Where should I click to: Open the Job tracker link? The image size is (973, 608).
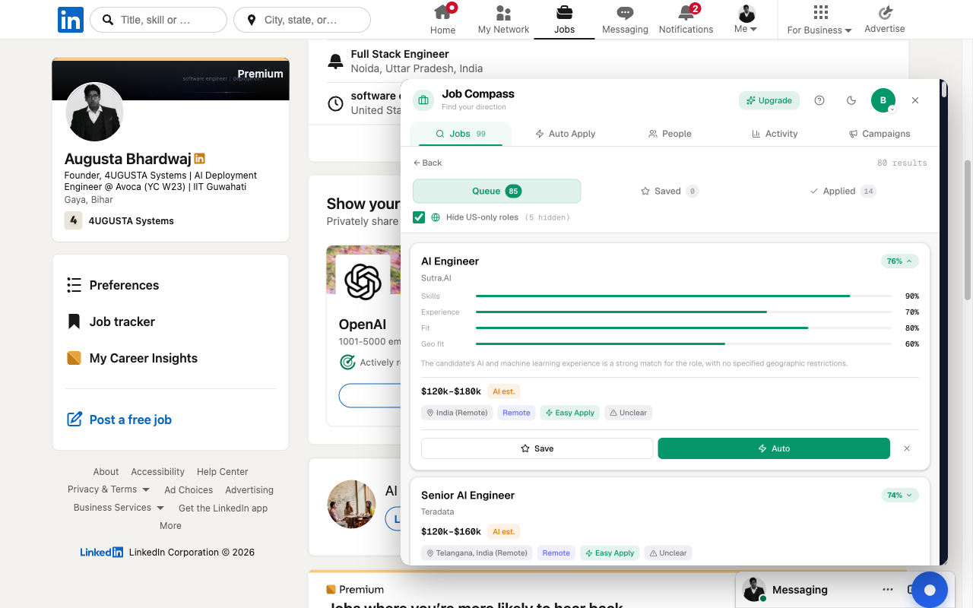(122, 321)
